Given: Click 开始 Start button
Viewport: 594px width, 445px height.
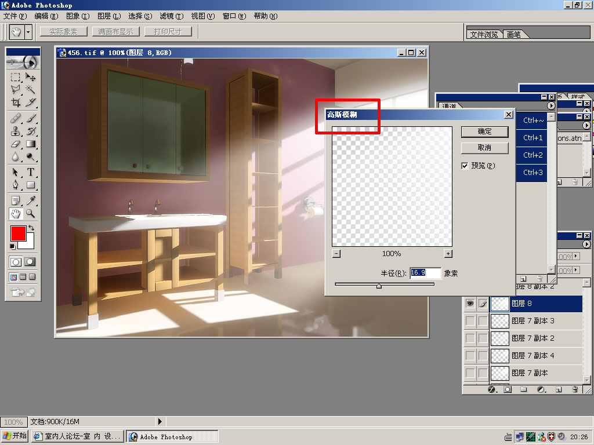Looking at the screenshot, I should pos(15,436).
